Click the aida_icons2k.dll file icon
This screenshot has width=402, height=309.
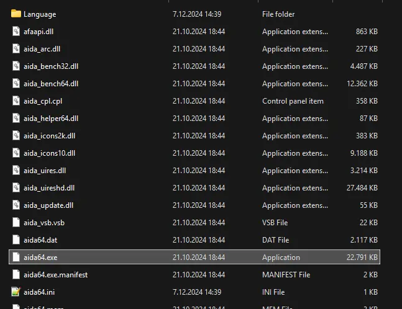tap(16, 135)
